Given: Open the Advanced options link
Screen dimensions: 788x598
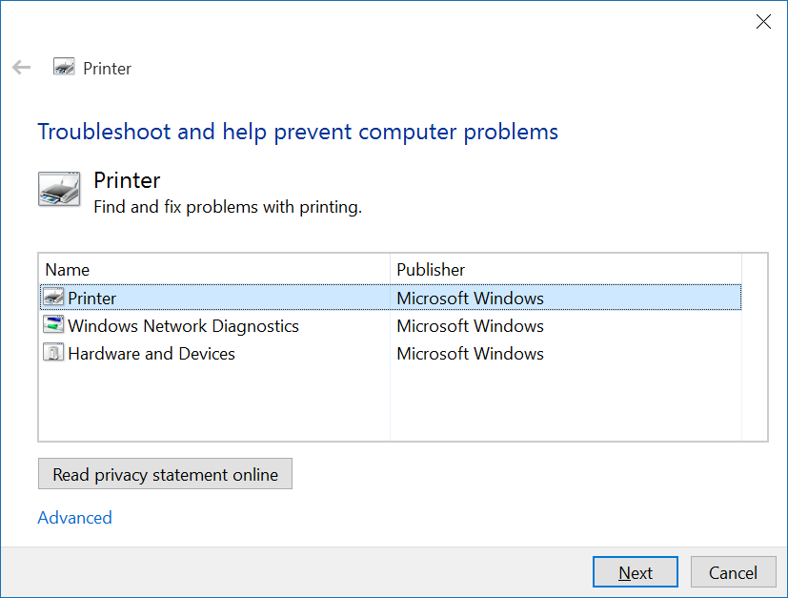Looking at the screenshot, I should pyautogui.click(x=74, y=517).
